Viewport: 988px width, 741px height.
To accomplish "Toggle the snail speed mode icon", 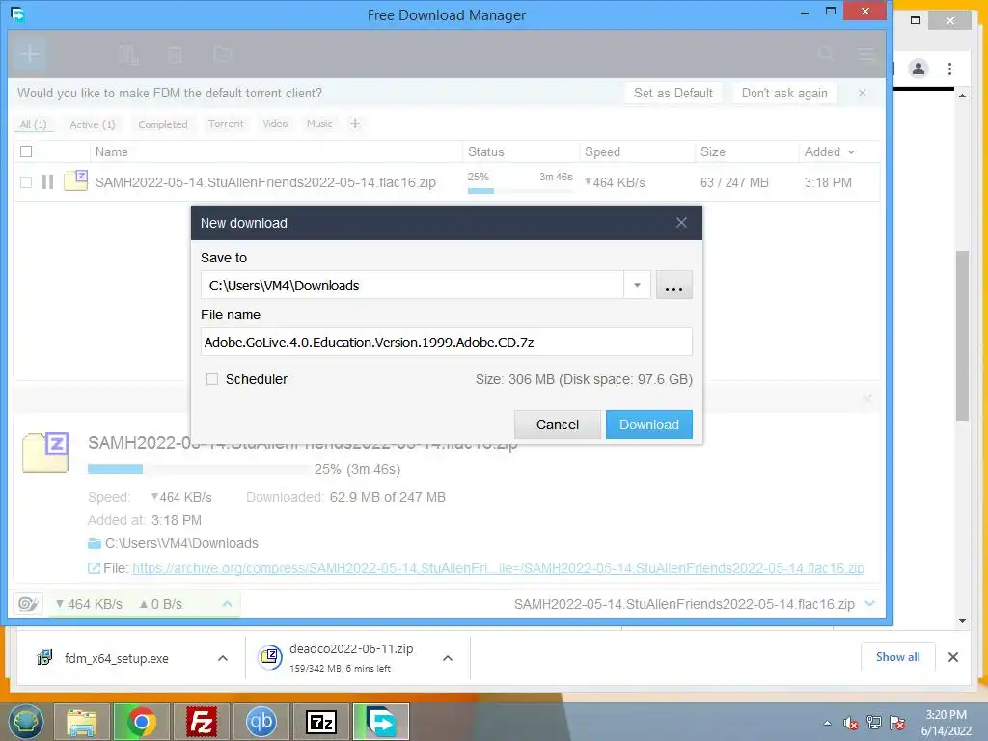I will [x=28, y=604].
